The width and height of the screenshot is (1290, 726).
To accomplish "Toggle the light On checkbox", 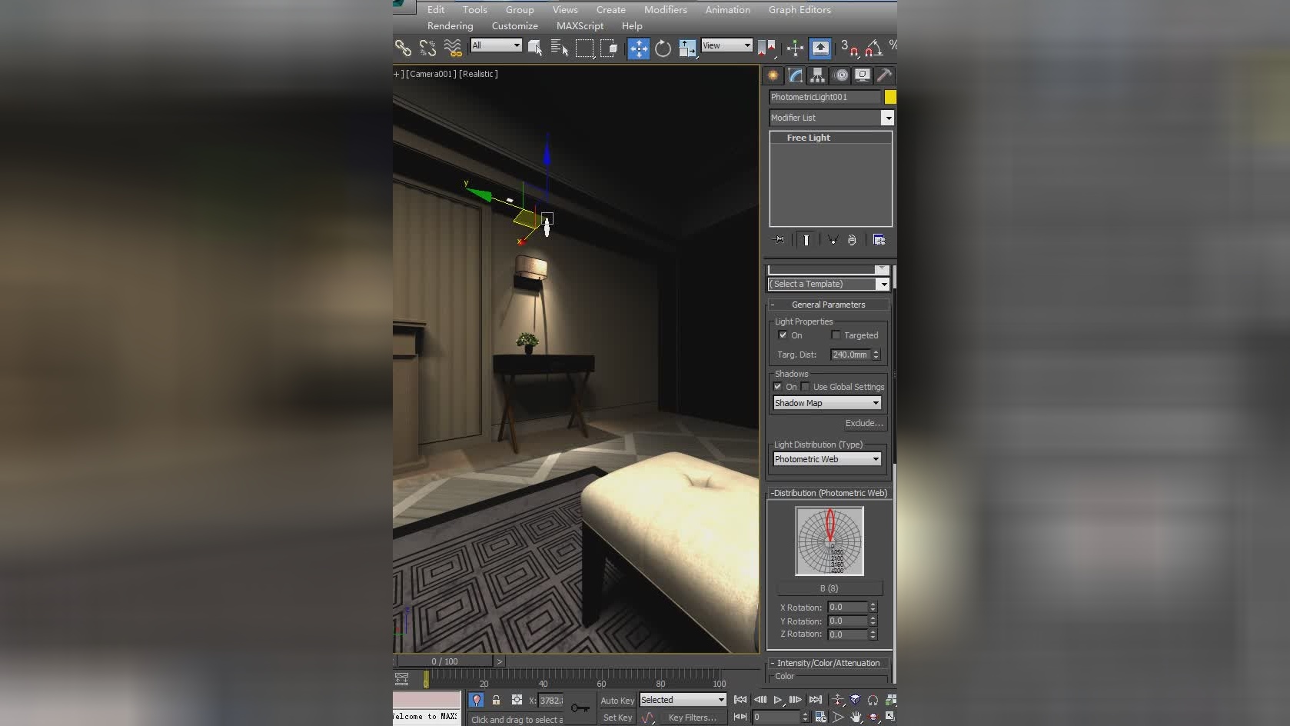I will [783, 335].
